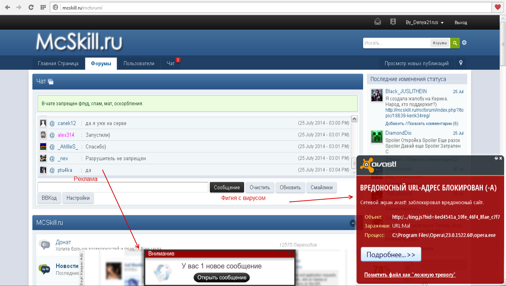Click the Подробнее...>> button in avast
The height and width of the screenshot is (286, 506).
click(x=391, y=255)
